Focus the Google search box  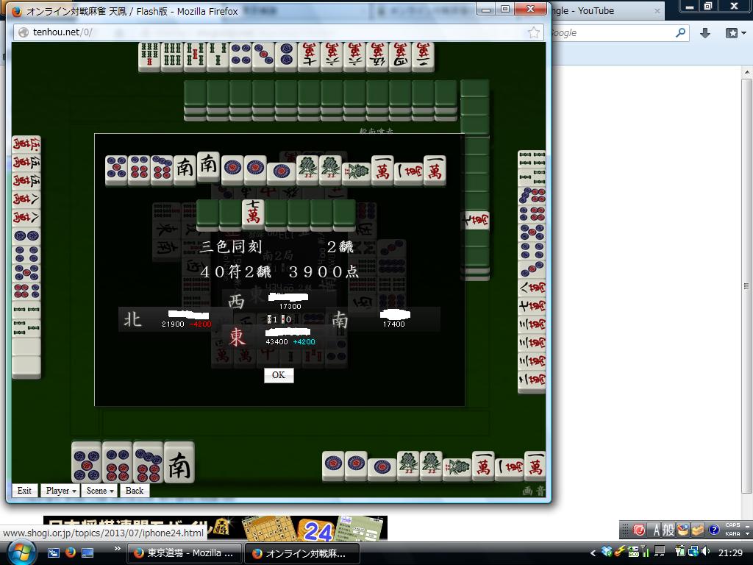611,32
